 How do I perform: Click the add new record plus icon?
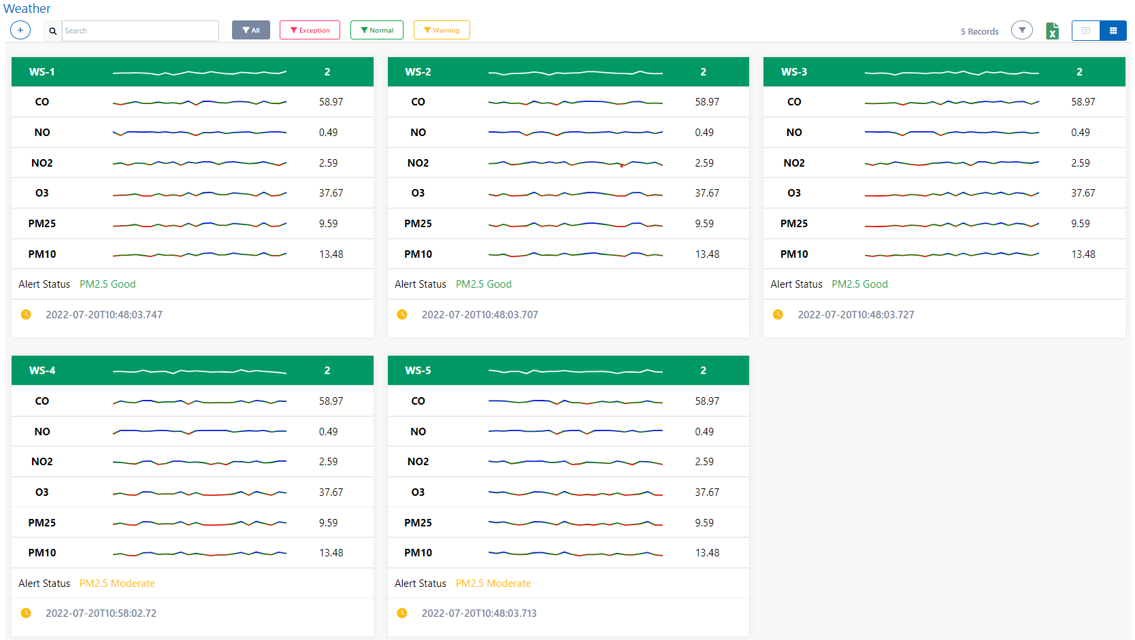click(20, 31)
